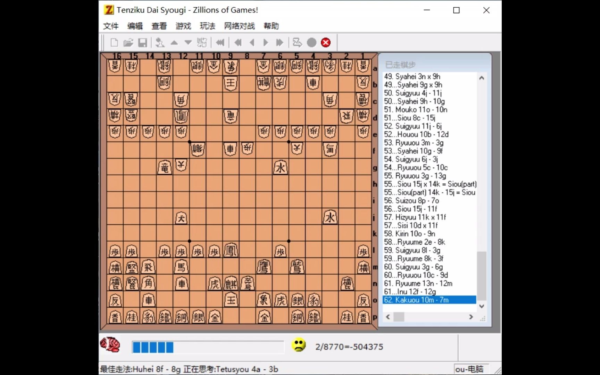This screenshot has width=600, height=375.
Task: Step forward one move with forward arrow
Action: pyautogui.click(x=266, y=42)
